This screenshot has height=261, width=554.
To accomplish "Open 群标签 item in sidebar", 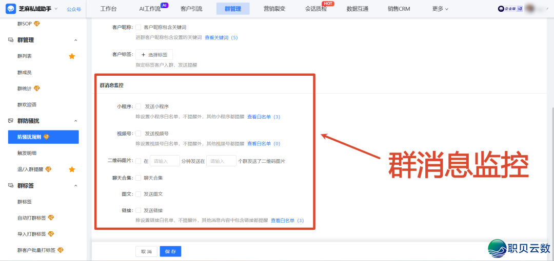I will pyautogui.click(x=25, y=202).
